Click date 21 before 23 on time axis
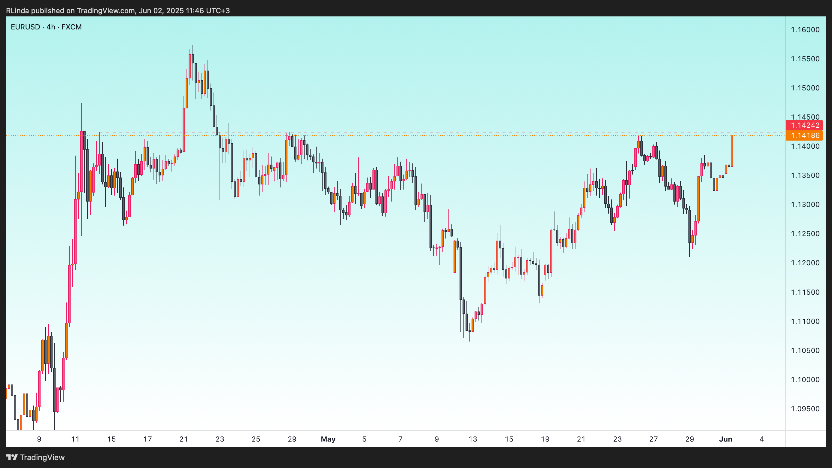 pos(184,439)
